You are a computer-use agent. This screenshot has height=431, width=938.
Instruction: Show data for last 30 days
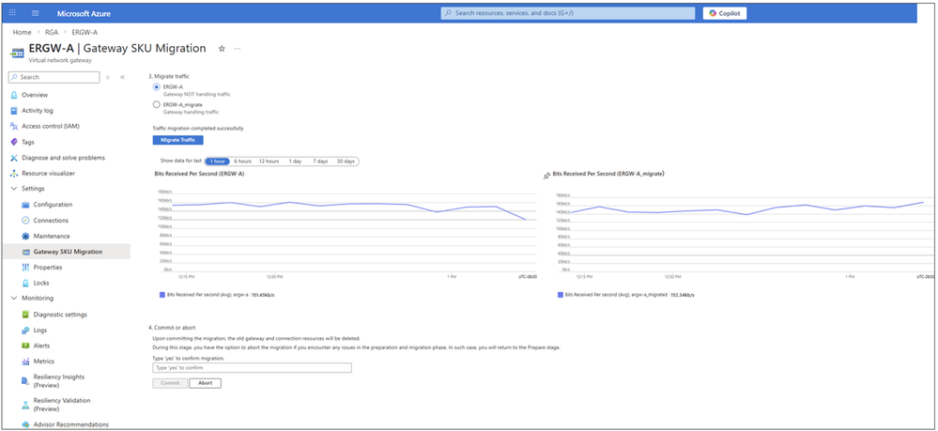(346, 162)
